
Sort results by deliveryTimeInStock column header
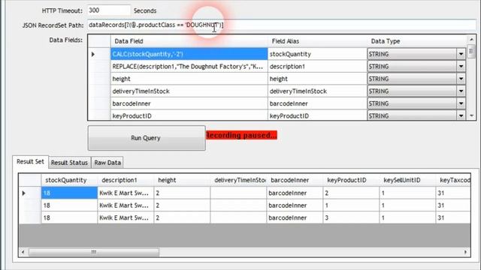[239, 180]
